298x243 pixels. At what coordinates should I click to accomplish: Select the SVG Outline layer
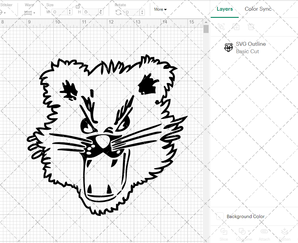click(x=250, y=48)
